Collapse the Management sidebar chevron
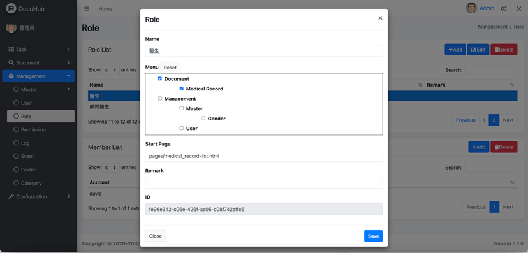Screen dimensions: 528x253 tap(68, 76)
